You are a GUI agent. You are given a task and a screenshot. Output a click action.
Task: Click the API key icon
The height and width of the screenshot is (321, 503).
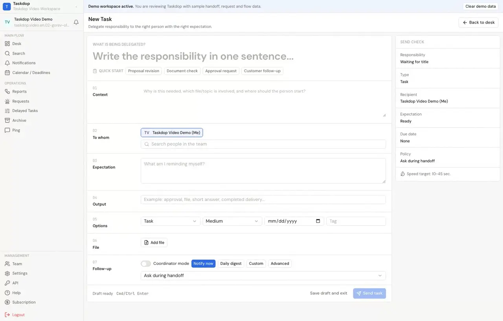pos(7,283)
